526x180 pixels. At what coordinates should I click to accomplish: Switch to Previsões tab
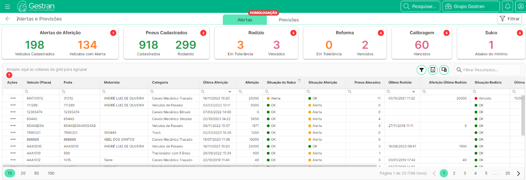click(x=289, y=20)
